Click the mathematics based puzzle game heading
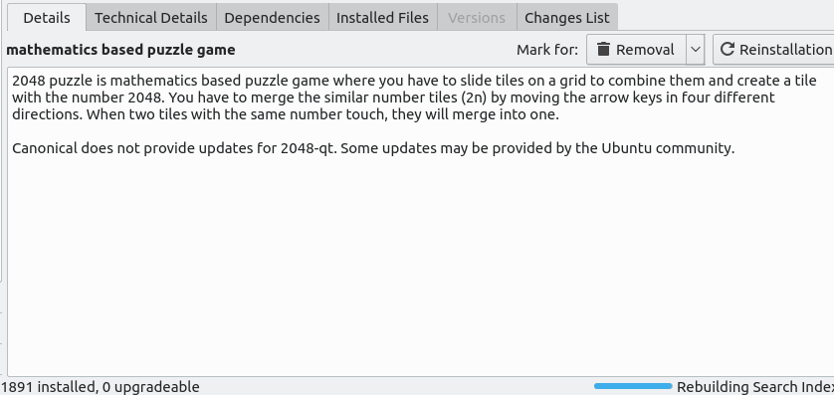Image resolution: width=834 pixels, height=395 pixels. click(x=120, y=50)
